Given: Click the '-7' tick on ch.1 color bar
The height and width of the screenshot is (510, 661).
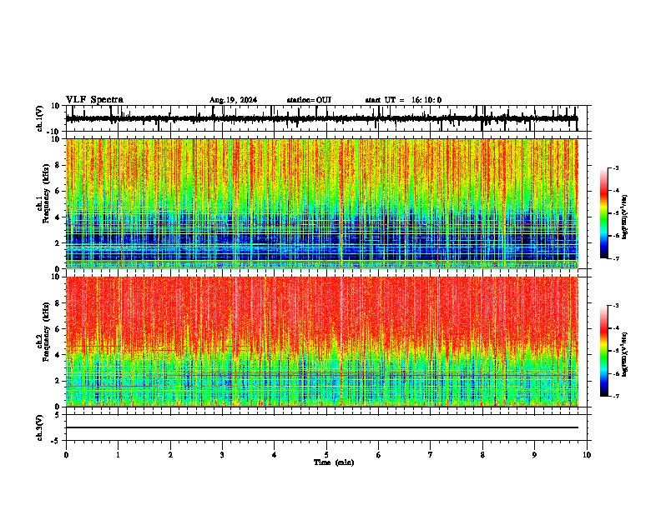Looking at the screenshot, I should tap(616, 258).
